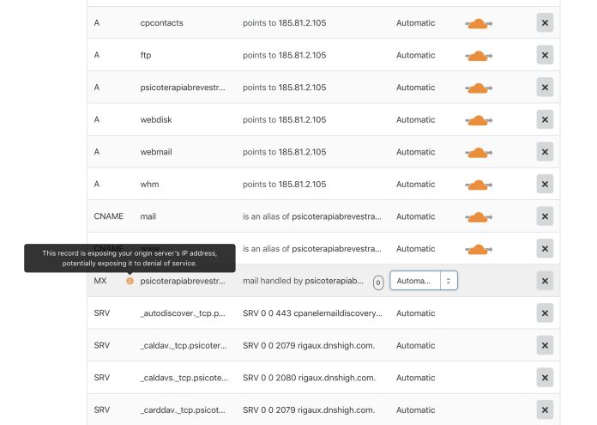Delete the _autodiscover SRV record
The image size is (597, 425).
(545, 313)
